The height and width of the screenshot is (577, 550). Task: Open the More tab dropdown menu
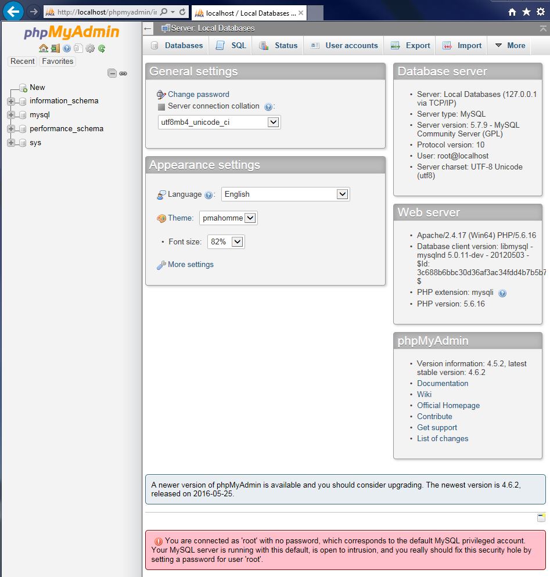(x=511, y=46)
